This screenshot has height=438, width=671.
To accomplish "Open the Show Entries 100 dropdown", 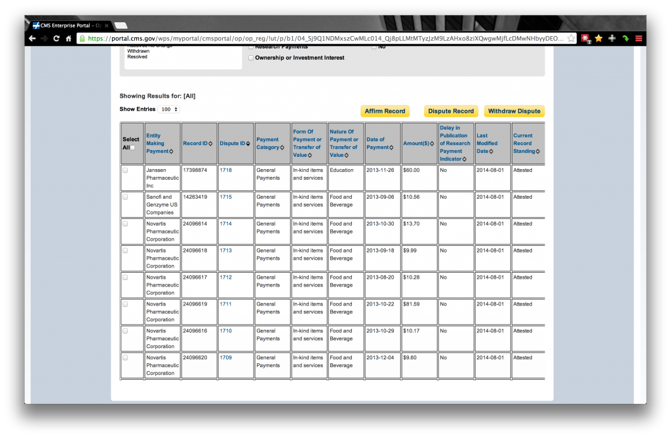I will (169, 109).
